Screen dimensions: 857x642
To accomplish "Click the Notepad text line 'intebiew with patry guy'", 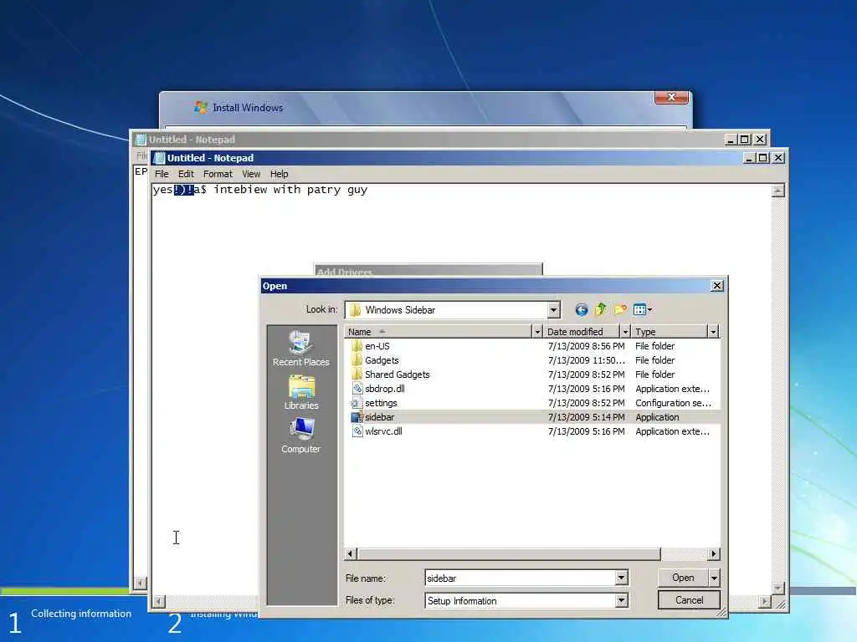I will [x=290, y=190].
